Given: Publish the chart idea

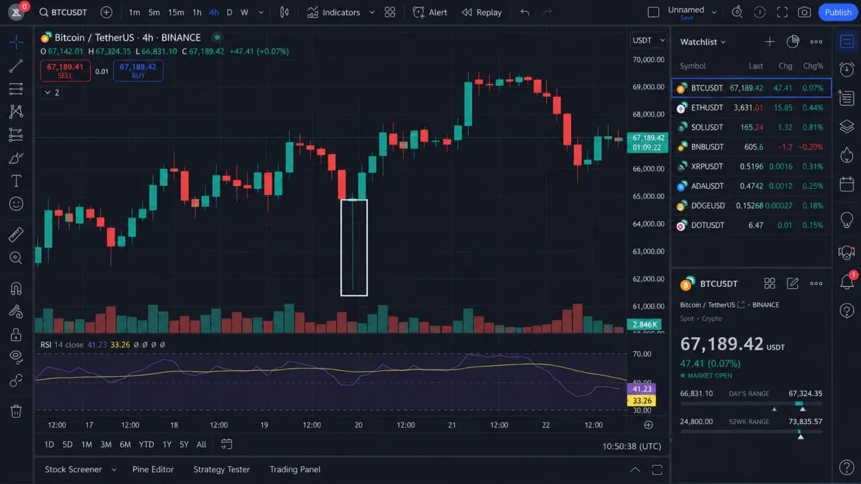Looking at the screenshot, I should (x=838, y=12).
